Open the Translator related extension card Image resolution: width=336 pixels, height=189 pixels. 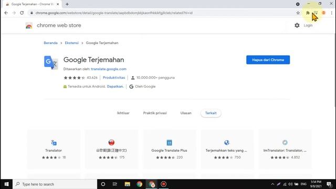click(x=54, y=149)
